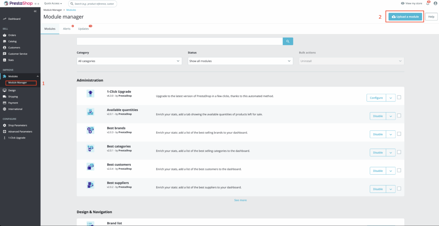Click the Customers person icon
The width and height of the screenshot is (439, 226).
coord(4,48)
